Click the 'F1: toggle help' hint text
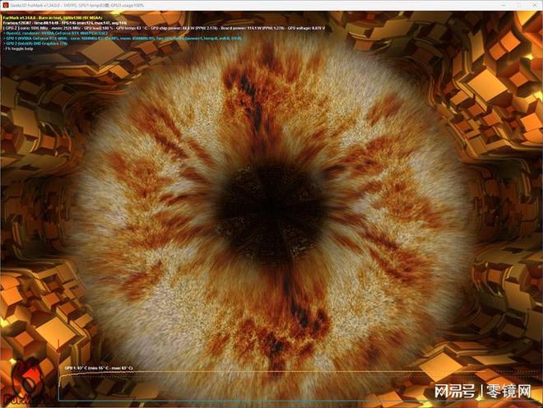This screenshot has width=543, height=408. pos(18,49)
